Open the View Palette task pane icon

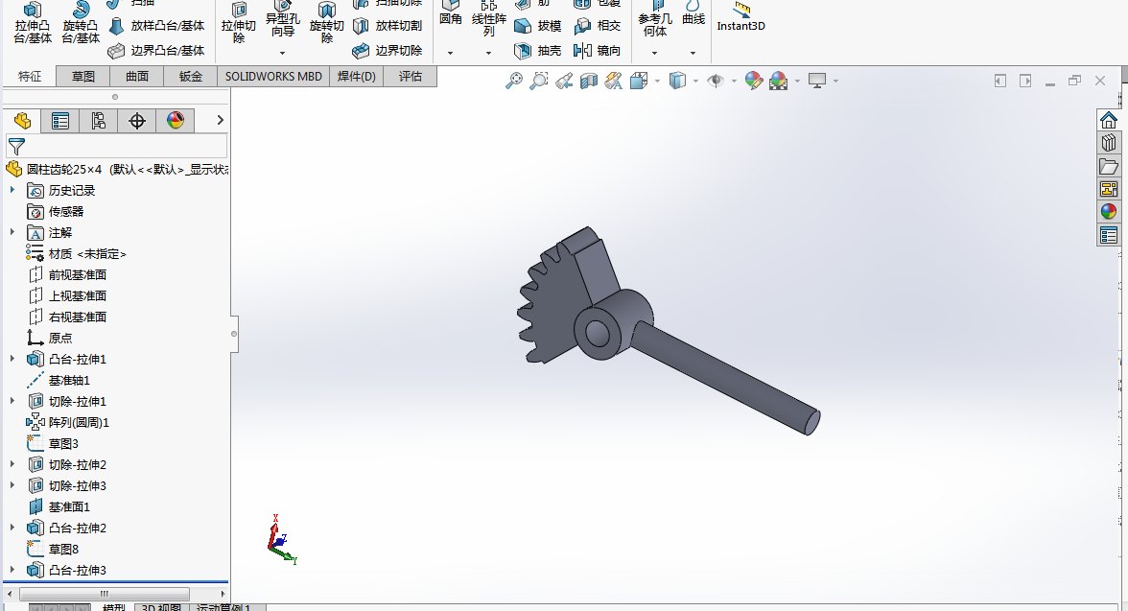tap(1109, 189)
